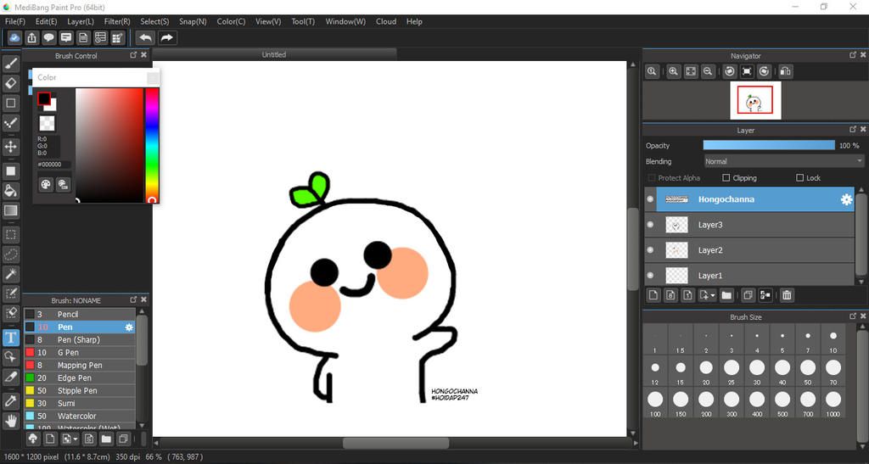Click the Undo arrow in toolbar

[x=145, y=37]
